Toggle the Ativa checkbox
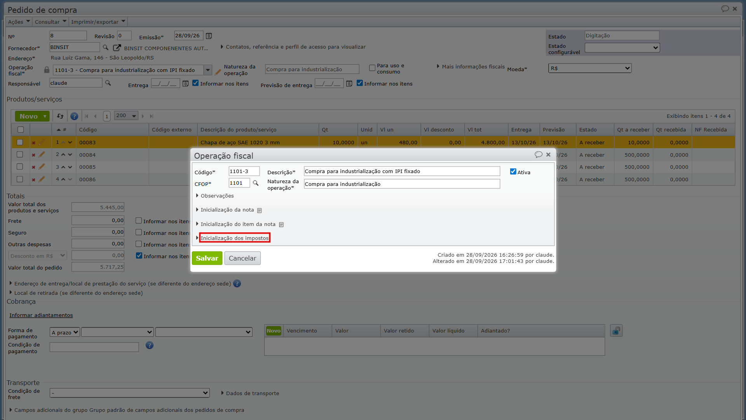The width and height of the screenshot is (746, 420). coord(513,171)
